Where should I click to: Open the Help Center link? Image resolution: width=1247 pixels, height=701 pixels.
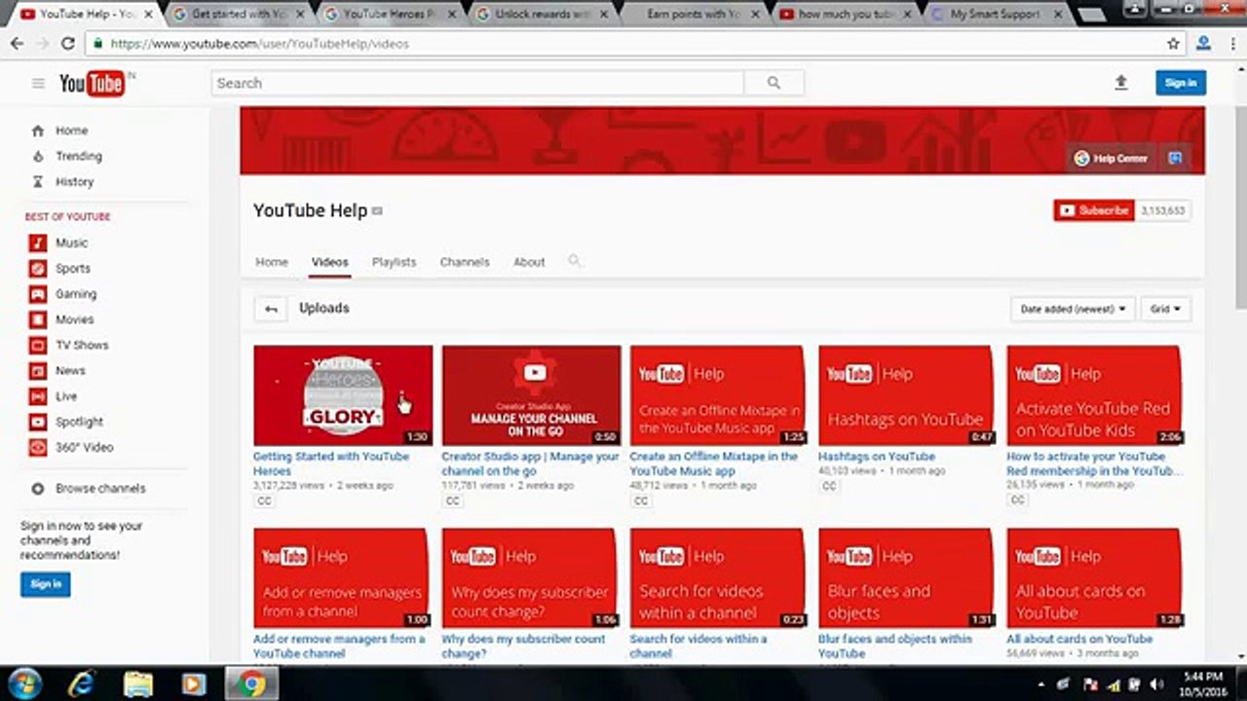coord(1110,158)
